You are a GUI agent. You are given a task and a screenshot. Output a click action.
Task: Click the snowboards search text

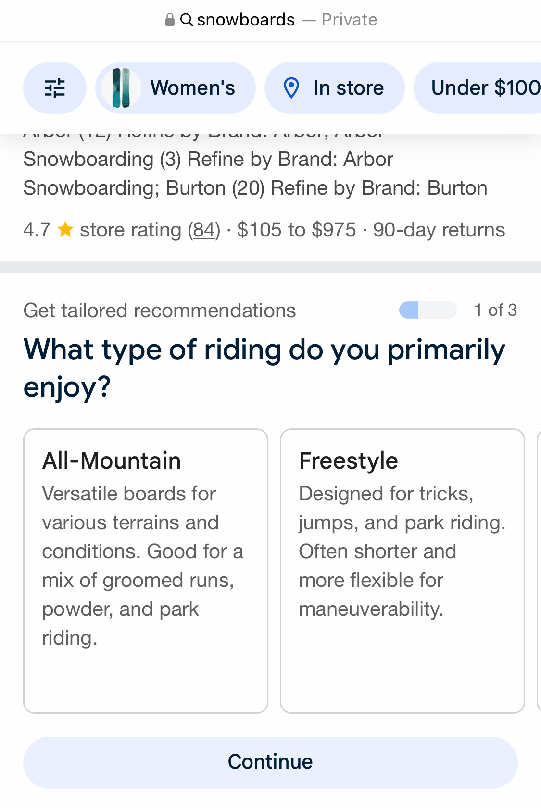pos(246,20)
